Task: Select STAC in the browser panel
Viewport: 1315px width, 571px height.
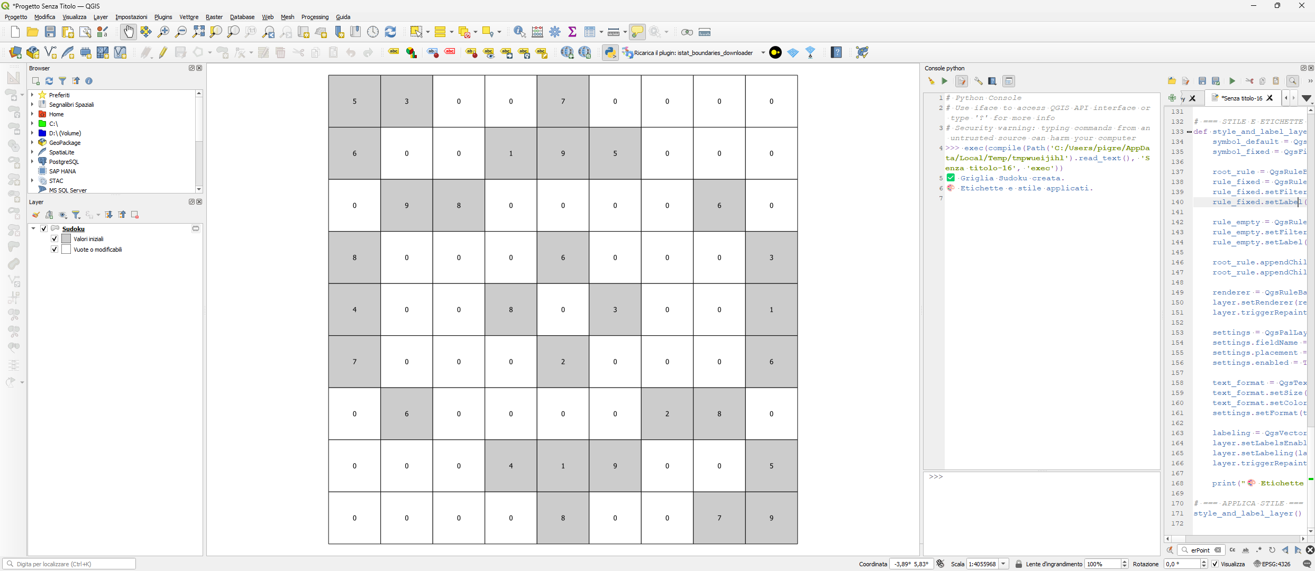Action: click(56, 181)
